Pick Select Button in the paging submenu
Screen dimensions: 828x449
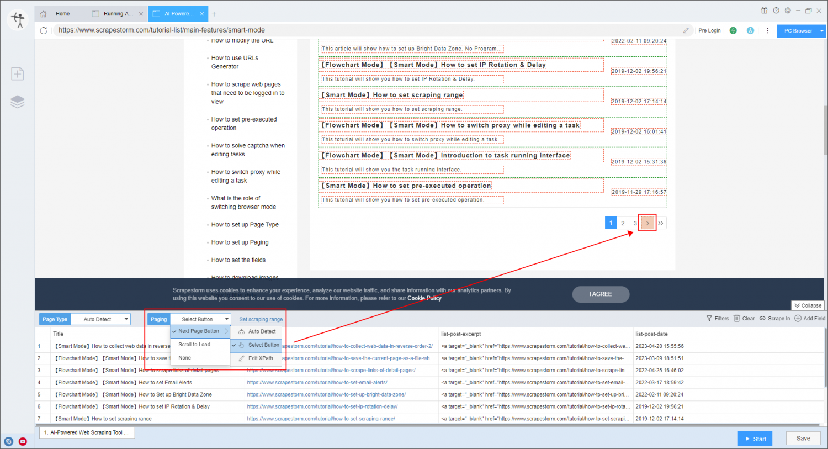click(x=263, y=345)
